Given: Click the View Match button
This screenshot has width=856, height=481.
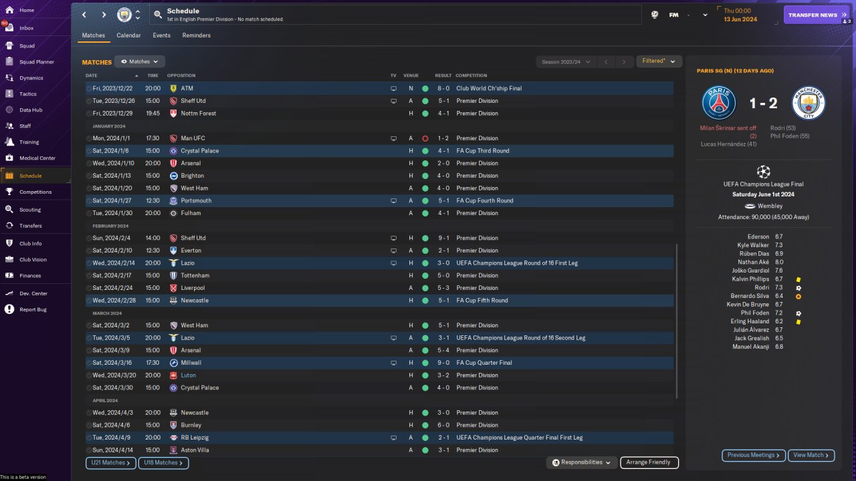Looking at the screenshot, I should click(811, 455).
